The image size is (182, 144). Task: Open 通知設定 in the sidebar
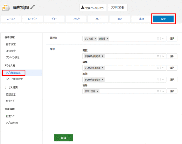coord(11,51)
